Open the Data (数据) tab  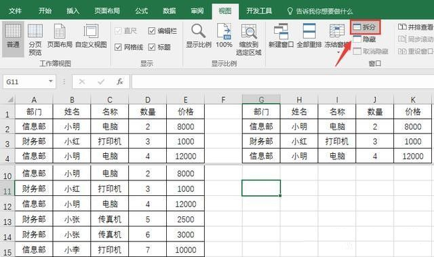coord(169,11)
